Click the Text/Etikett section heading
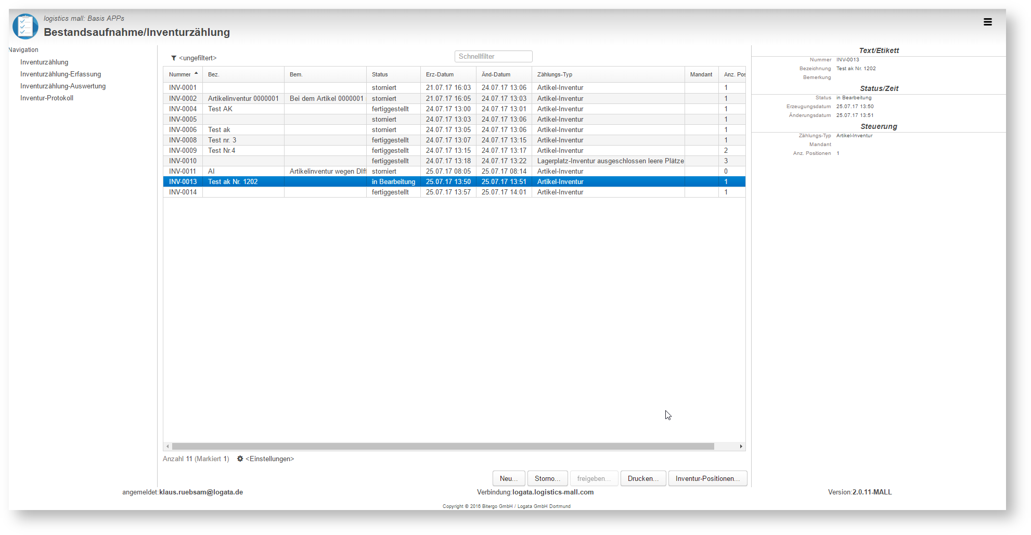 879,50
